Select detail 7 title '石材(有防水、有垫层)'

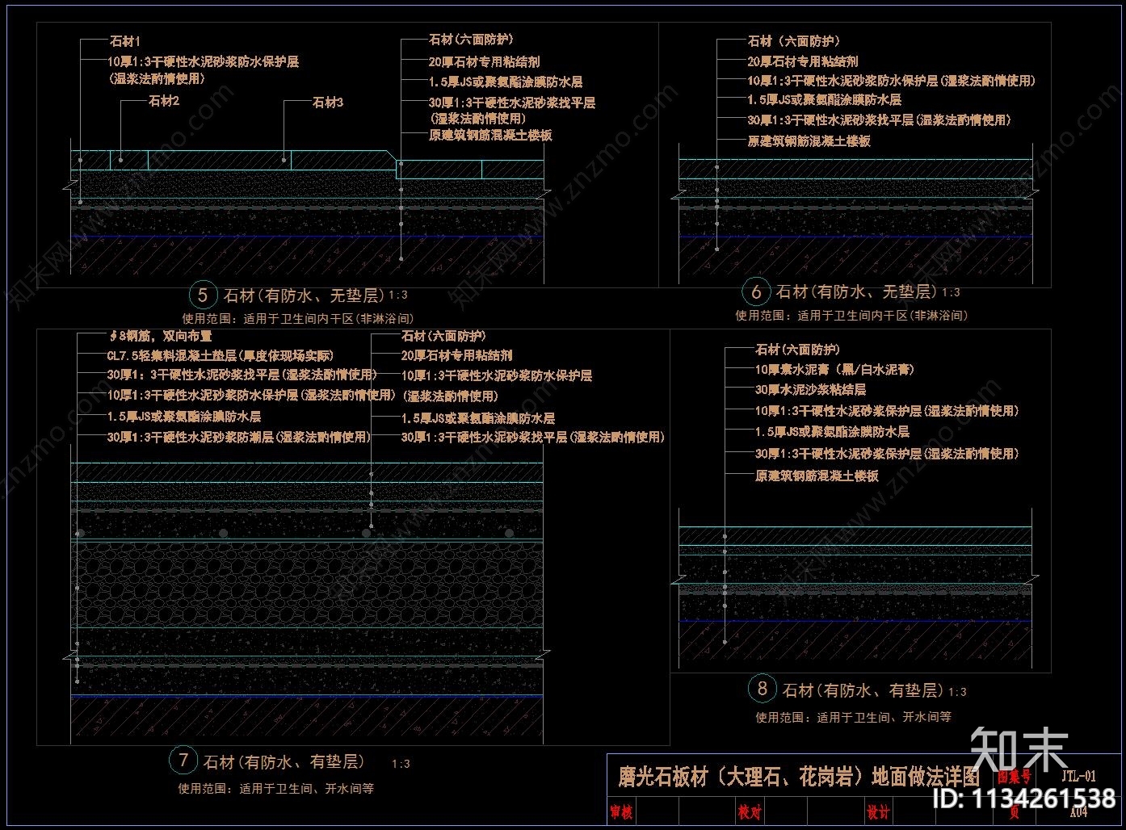tap(284, 761)
